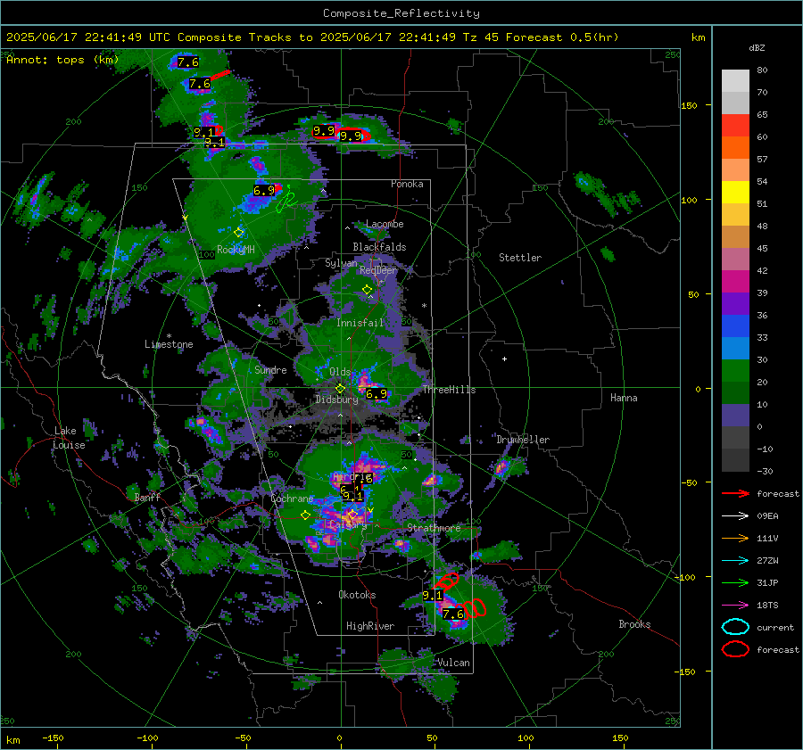Pick the green swatch between 30 and 20 dBZ
Viewport: 803px width, 750px height.
click(x=735, y=371)
